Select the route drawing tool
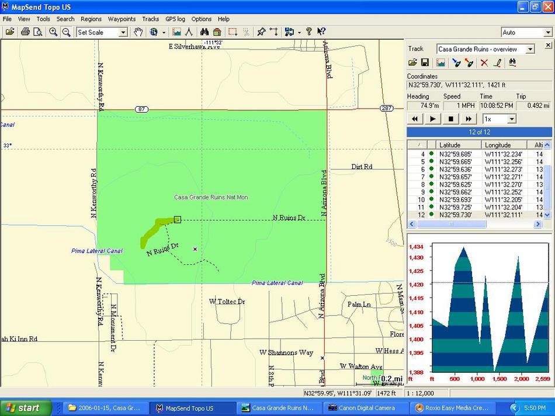 273,32
